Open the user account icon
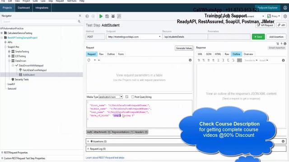This screenshot has width=289, height=162. coord(285,8)
